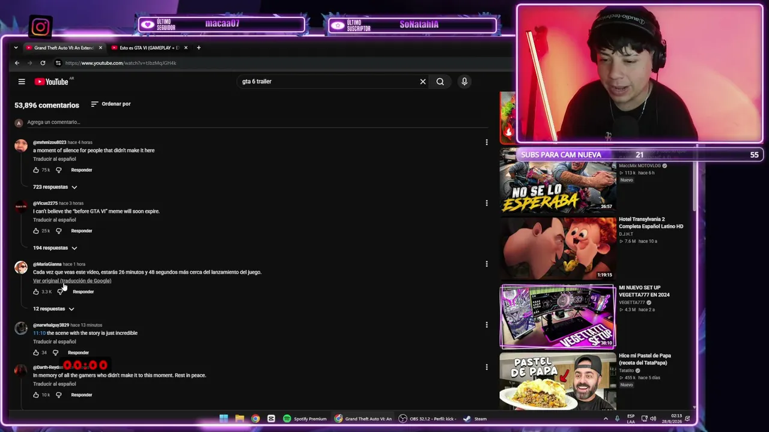This screenshot has width=769, height=432.
Task: Open @MariaGianna profile avatar
Action: (21, 267)
